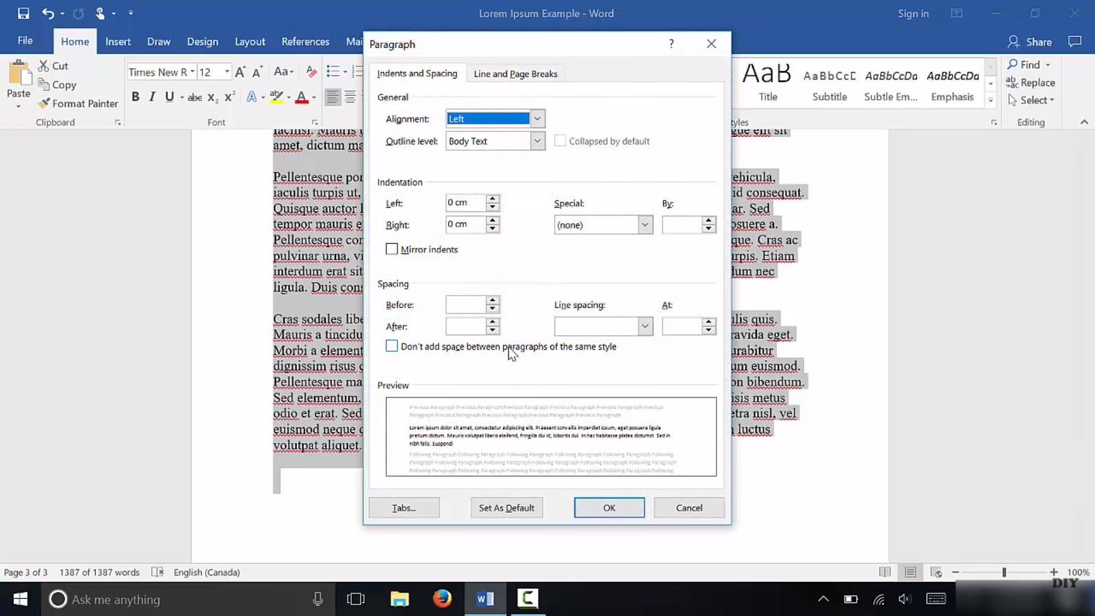Click the Bold formatting icon
This screenshot has height=616, width=1095.
tap(136, 97)
